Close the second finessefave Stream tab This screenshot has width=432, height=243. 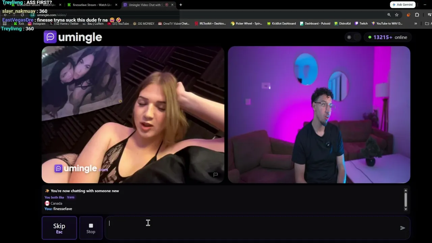[x=116, y=5]
